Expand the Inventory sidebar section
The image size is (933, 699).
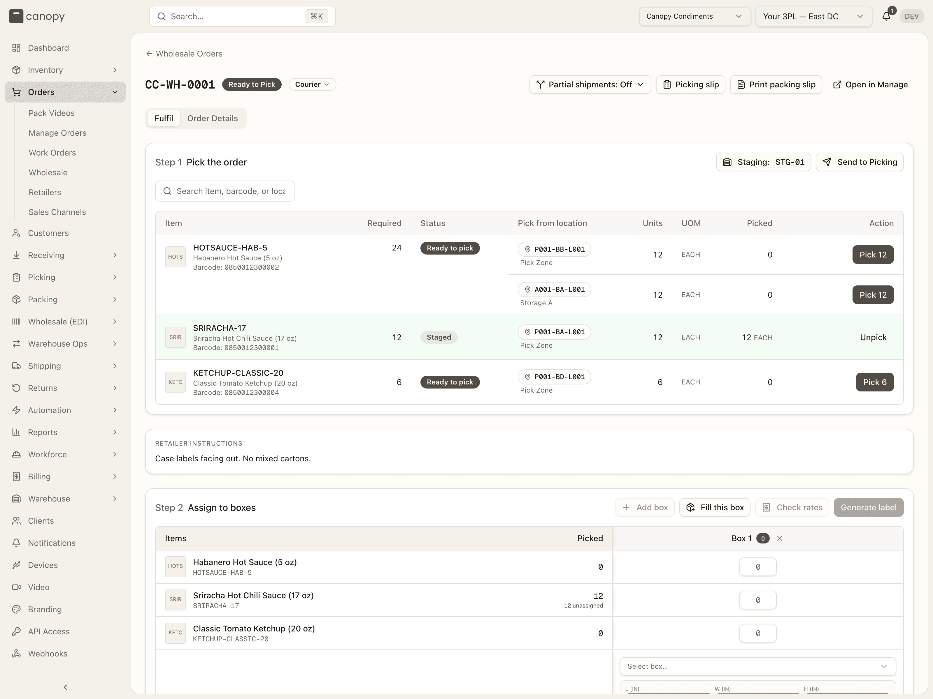tap(65, 70)
